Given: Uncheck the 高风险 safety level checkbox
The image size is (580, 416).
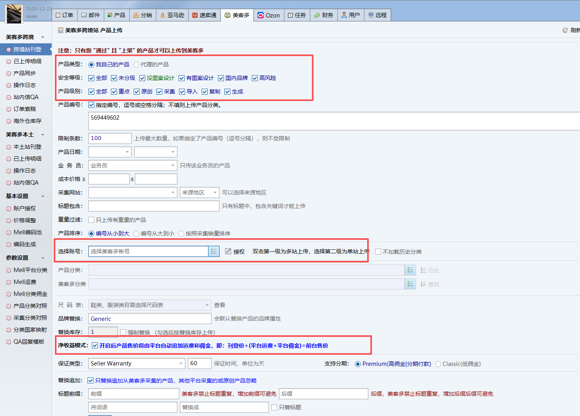Looking at the screenshot, I should pyautogui.click(x=255, y=78).
